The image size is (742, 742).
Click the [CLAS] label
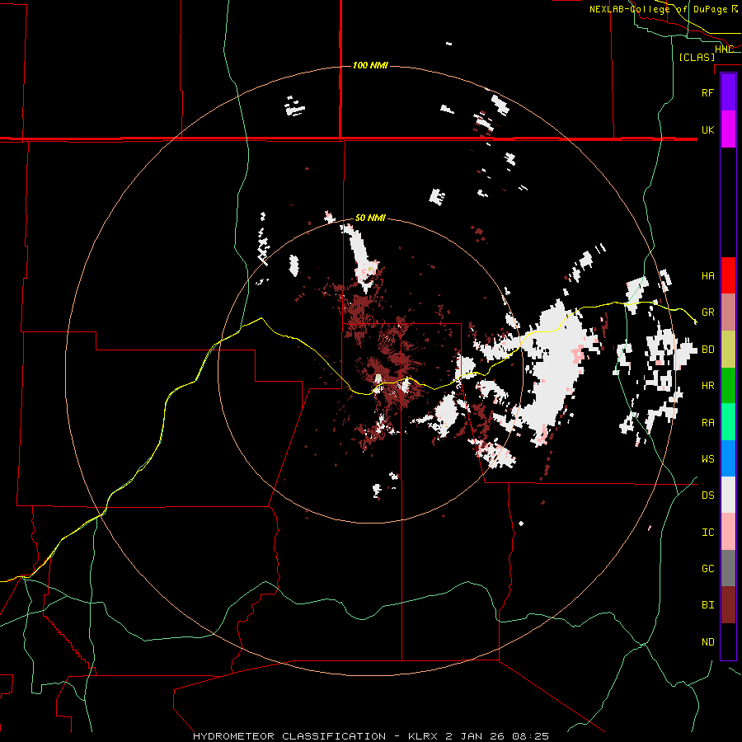click(697, 57)
